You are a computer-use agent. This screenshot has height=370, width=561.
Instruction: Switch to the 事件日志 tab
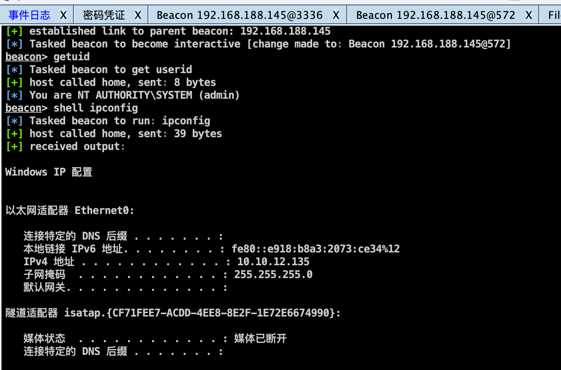[x=29, y=15]
